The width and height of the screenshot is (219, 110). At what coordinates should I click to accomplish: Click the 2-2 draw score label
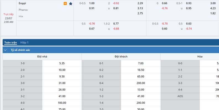[x=180, y=76]
